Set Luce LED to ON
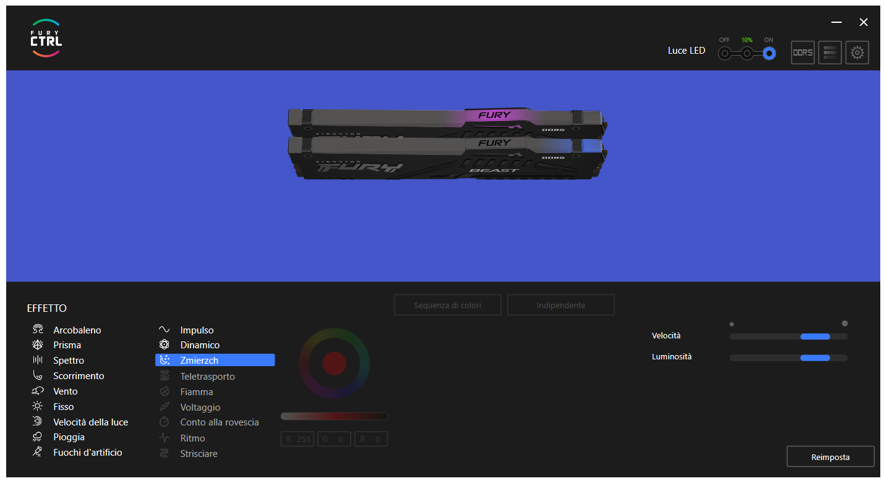The height and width of the screenshot is (481, 884). tap(769, 54)
